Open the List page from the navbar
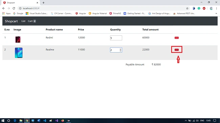Viewport: 220px width, 123px height. [x=23, y=21]
